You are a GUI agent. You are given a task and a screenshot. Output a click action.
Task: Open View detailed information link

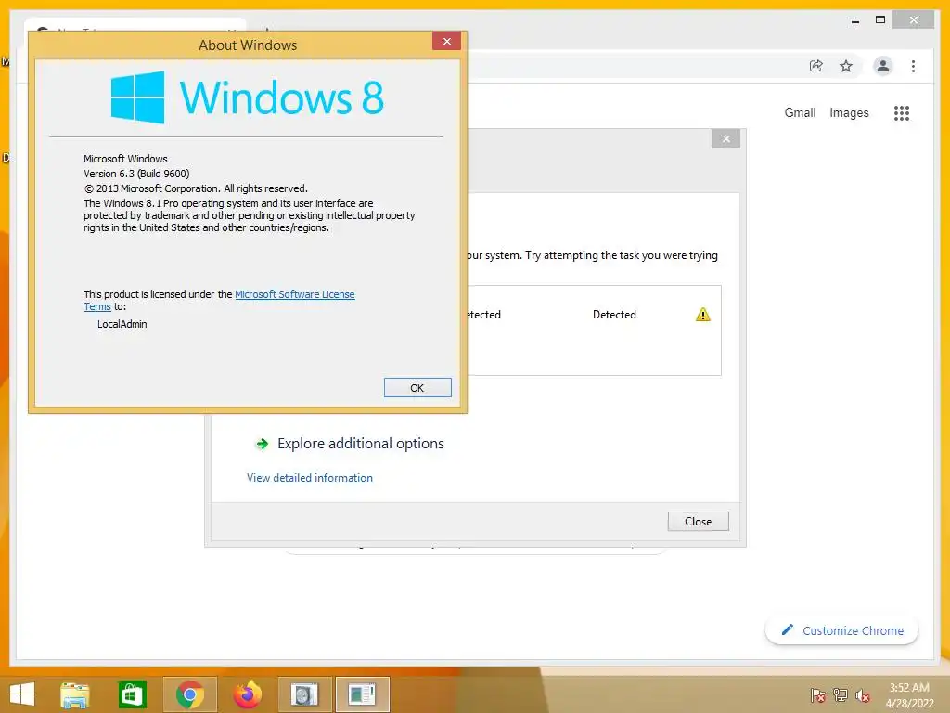(310, 478)
